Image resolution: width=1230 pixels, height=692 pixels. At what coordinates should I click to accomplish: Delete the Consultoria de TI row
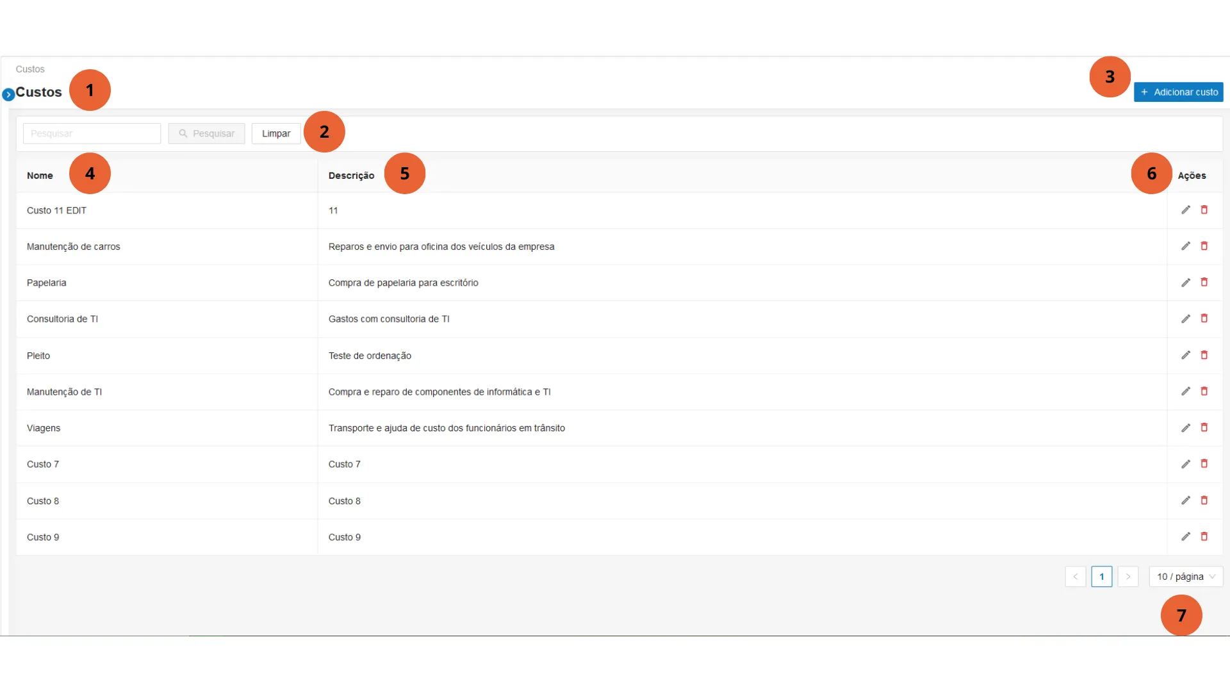[x=1204, y=318]
